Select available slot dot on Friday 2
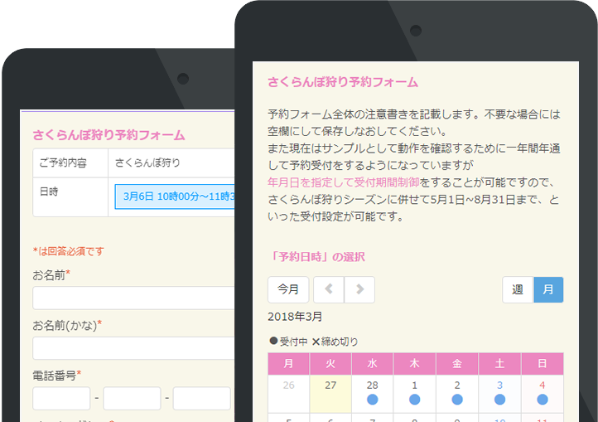 point(457,400)
